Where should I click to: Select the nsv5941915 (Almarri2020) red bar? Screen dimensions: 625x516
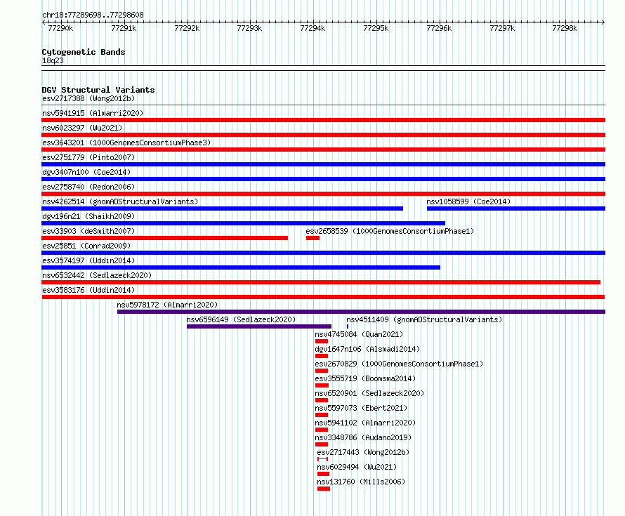tap(323, 120)
